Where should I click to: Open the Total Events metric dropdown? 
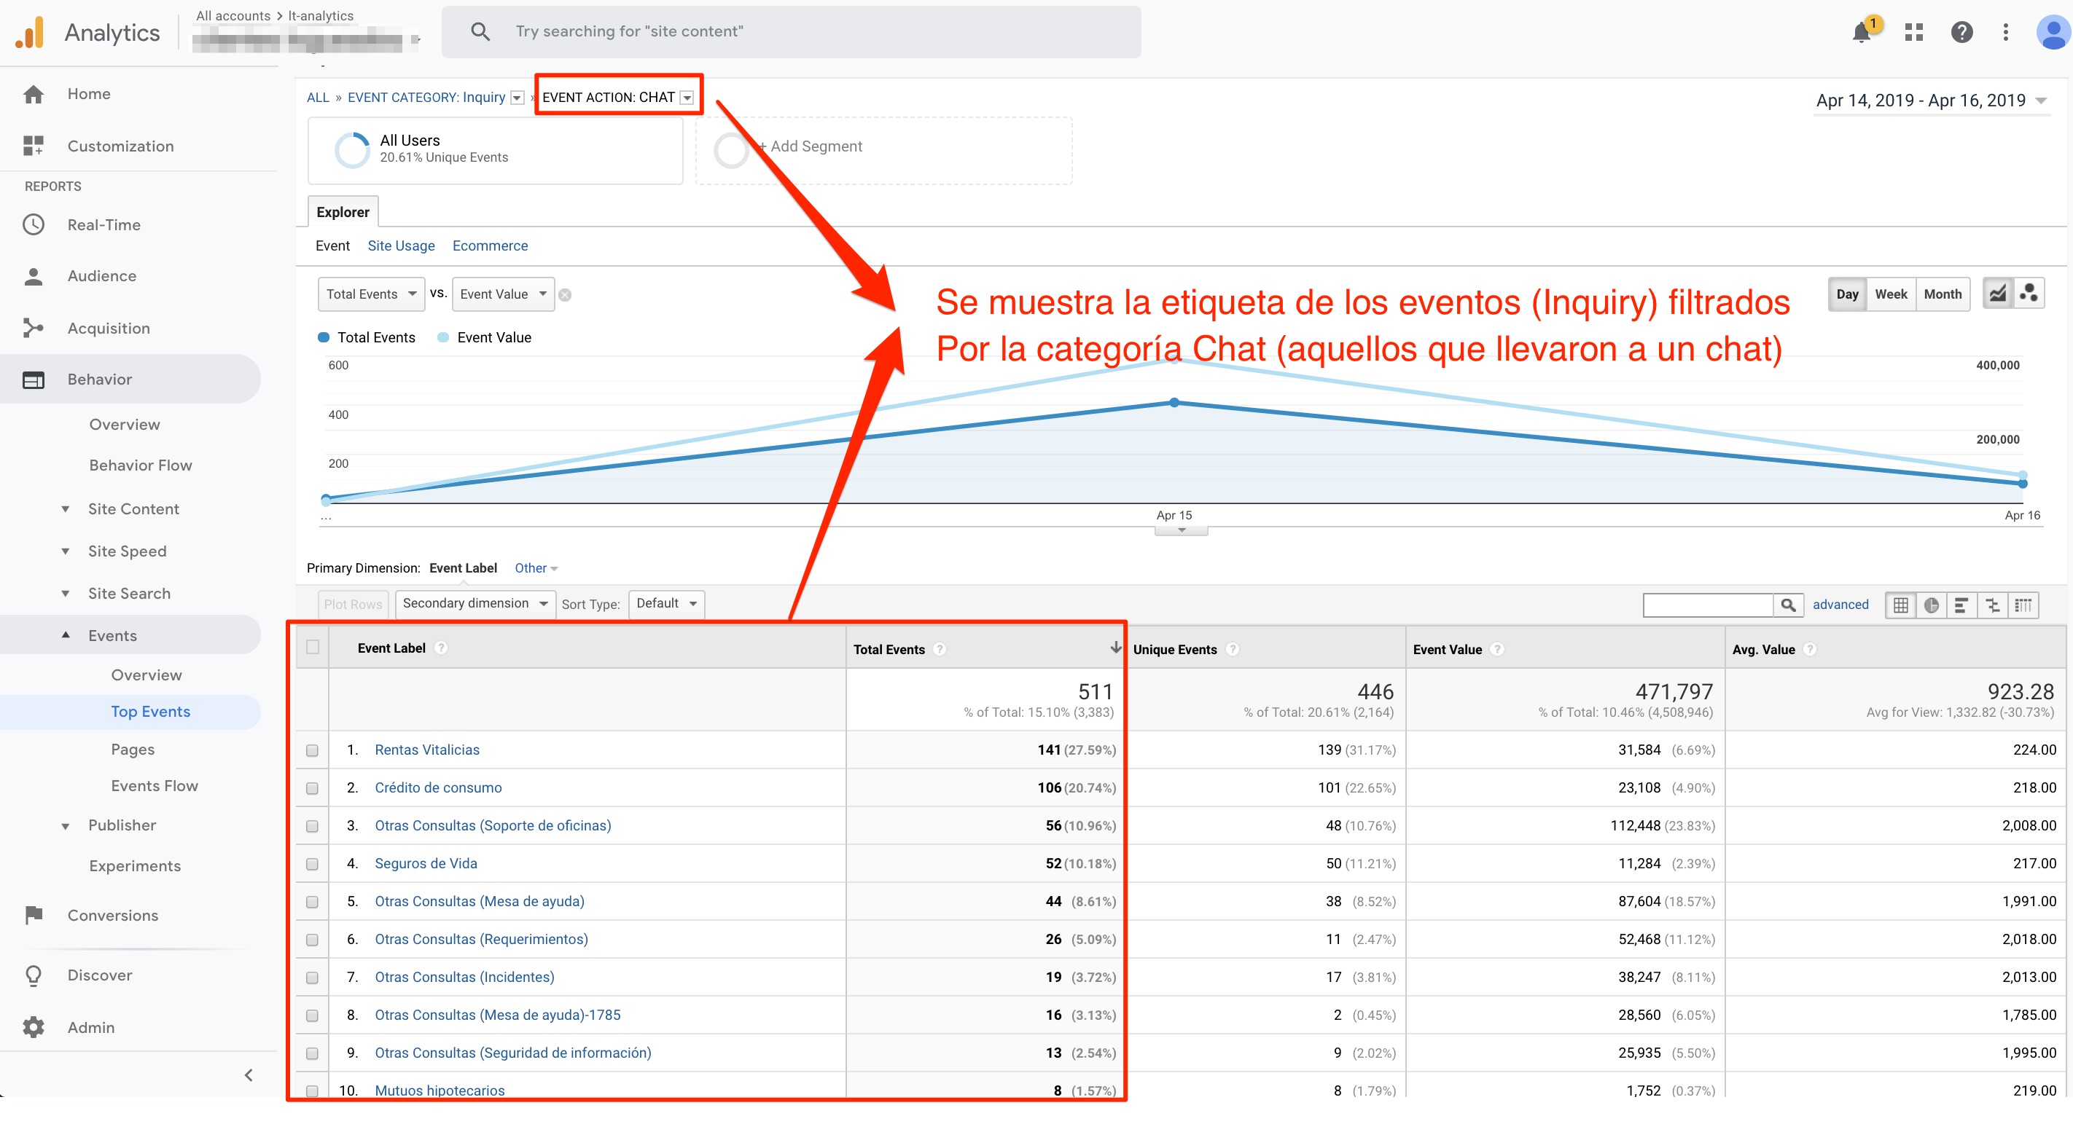point(371,294)
